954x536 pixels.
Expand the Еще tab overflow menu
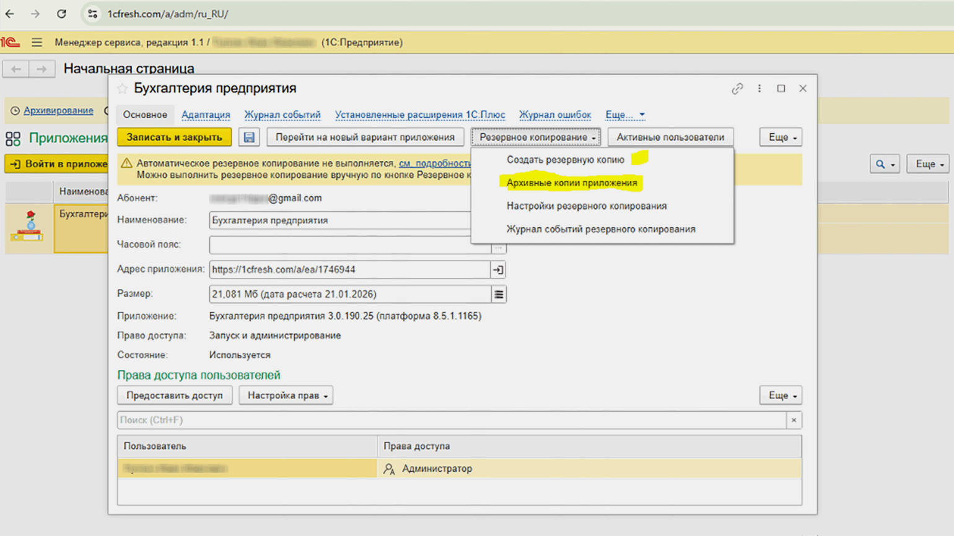(x=624, y=115)
